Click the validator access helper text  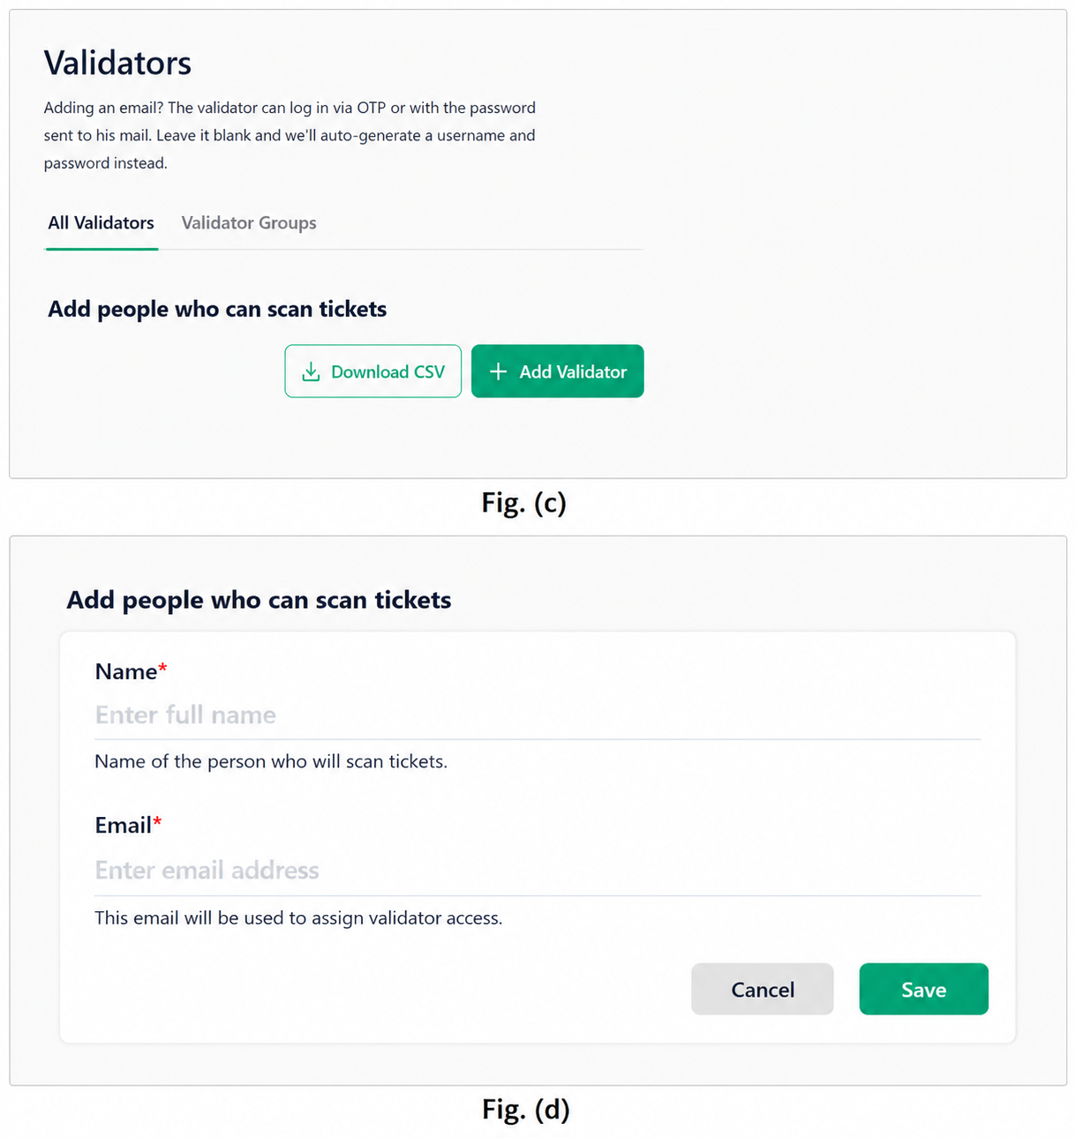point(298,918)
